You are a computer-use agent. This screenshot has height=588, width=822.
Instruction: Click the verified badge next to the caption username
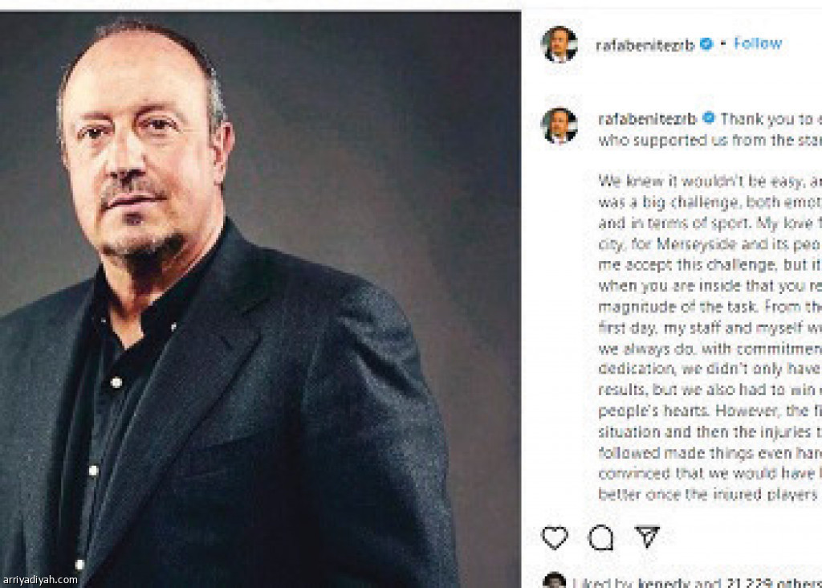coord(710,119)
